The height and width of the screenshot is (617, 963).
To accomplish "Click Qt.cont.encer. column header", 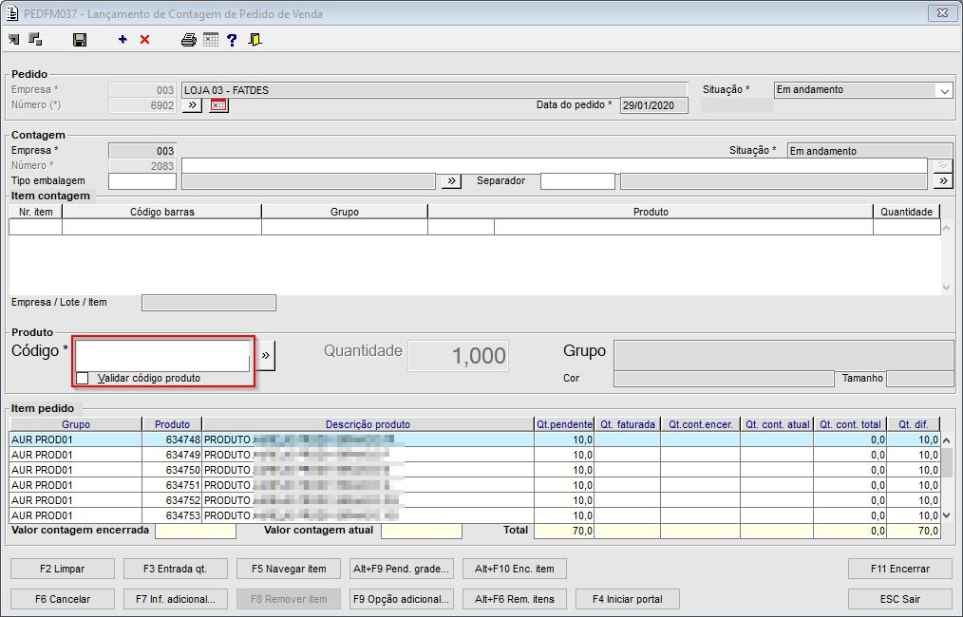I will 700,424.
